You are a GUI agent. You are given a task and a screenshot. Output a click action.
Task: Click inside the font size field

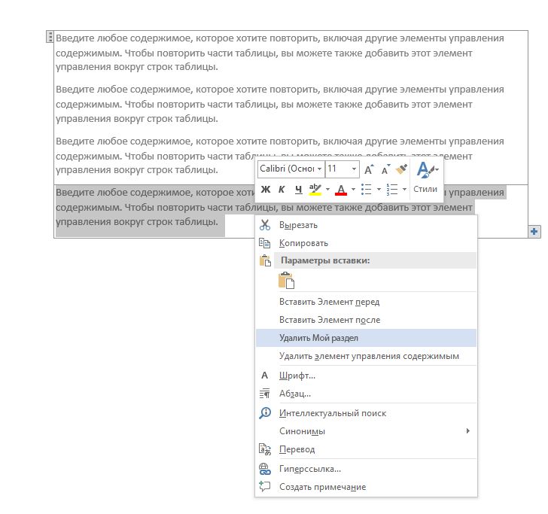338,169
